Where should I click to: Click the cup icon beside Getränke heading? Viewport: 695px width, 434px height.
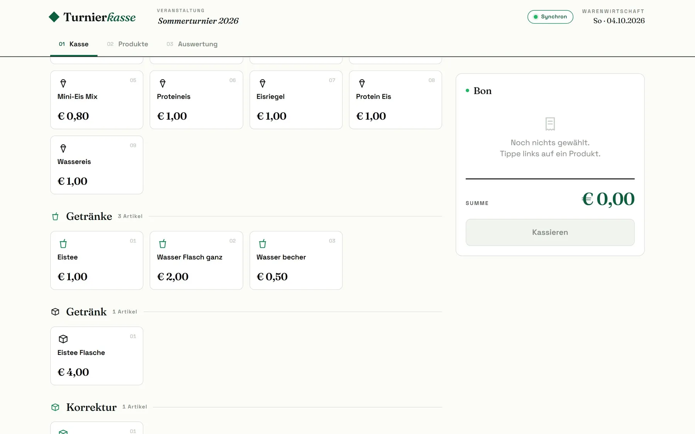tap(55, 216)
